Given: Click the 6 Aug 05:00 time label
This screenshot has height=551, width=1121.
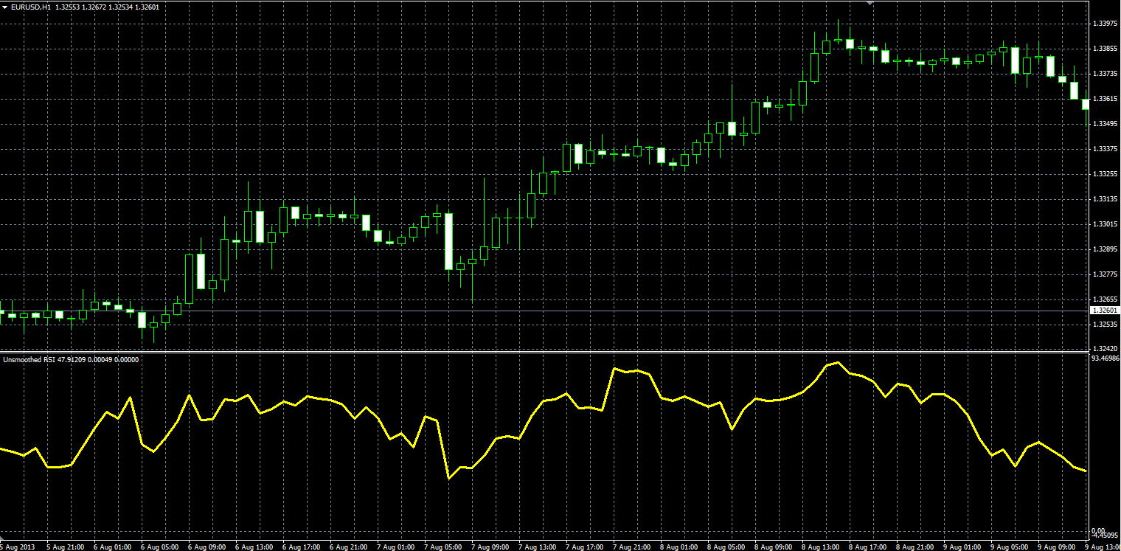Looking at the screenshot, I should click(x=159, y=547).
